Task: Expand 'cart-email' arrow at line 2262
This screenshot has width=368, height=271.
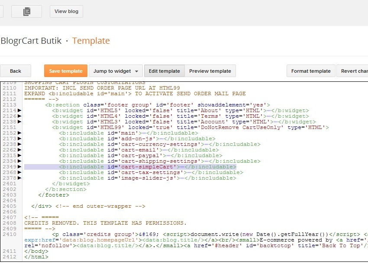Action: [x=19, y=150]
